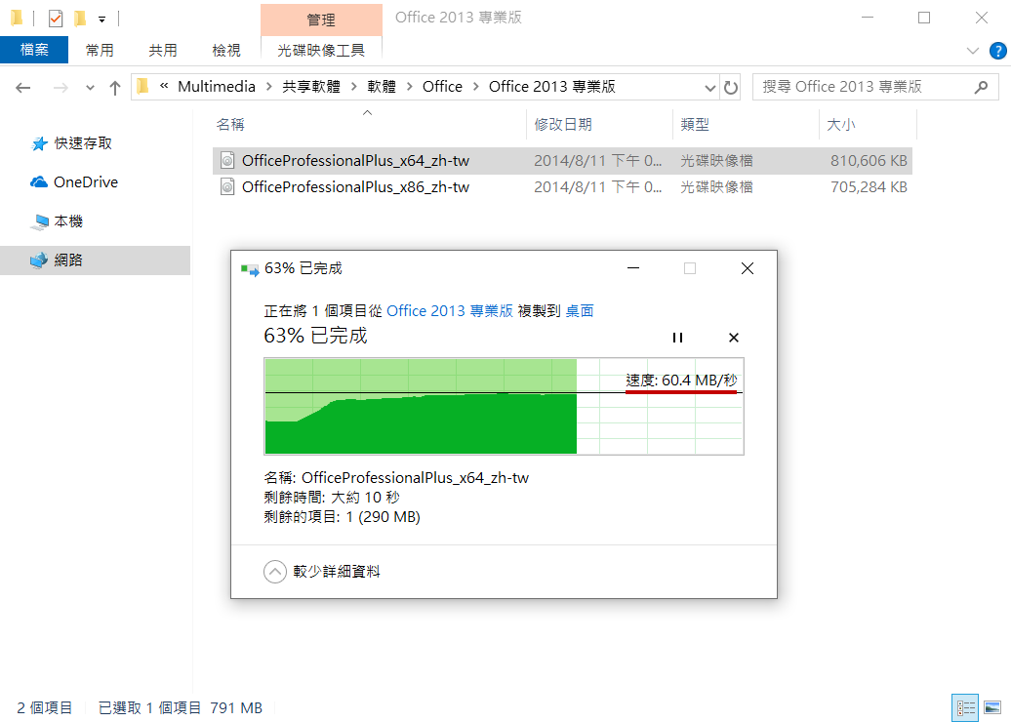This screenshot has height=722, width=1011.
Task: Switch to the 共用 ribbon tab
Action: (x=162, y=50)
